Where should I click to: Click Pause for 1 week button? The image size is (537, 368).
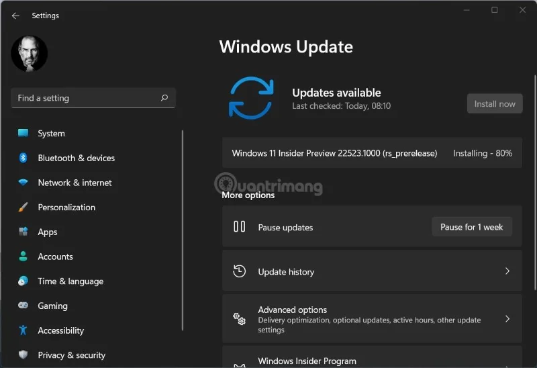pyautogui.click(x=472, y=227)
